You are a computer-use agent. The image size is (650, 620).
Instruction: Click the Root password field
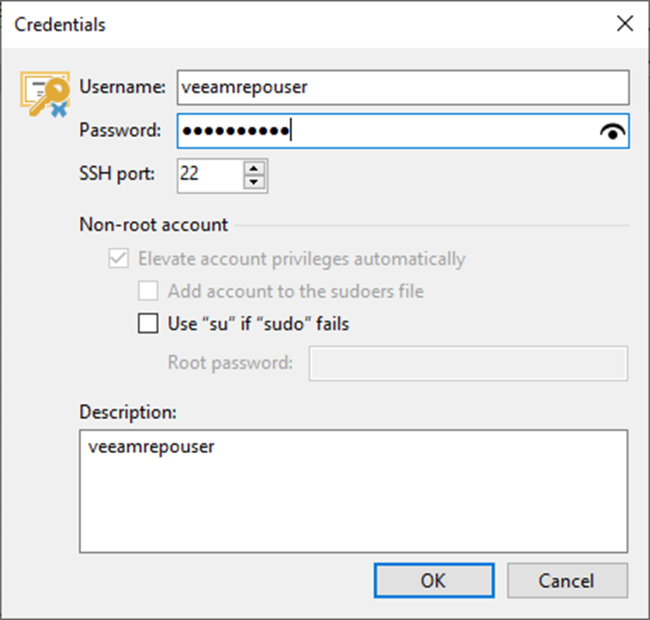(468, 363)
